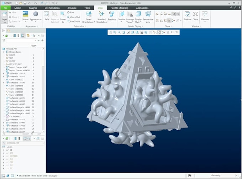The width and height of the screenshot is (242, 179).
Task: Click the filter funnel icon
Action: point(4,41)
